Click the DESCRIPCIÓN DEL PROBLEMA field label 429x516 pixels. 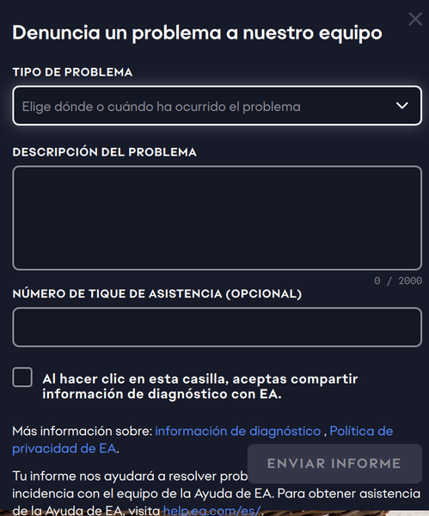(104, 152)
